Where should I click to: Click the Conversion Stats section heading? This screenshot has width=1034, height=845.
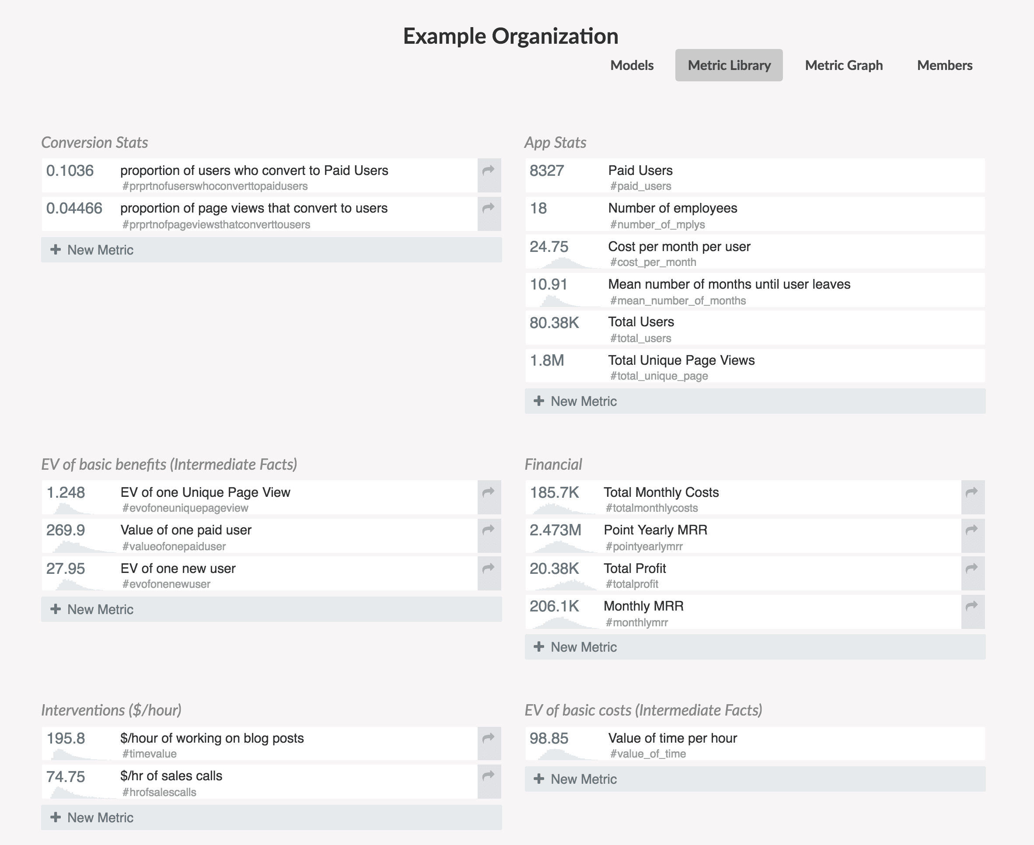click(x=94, y=142)
